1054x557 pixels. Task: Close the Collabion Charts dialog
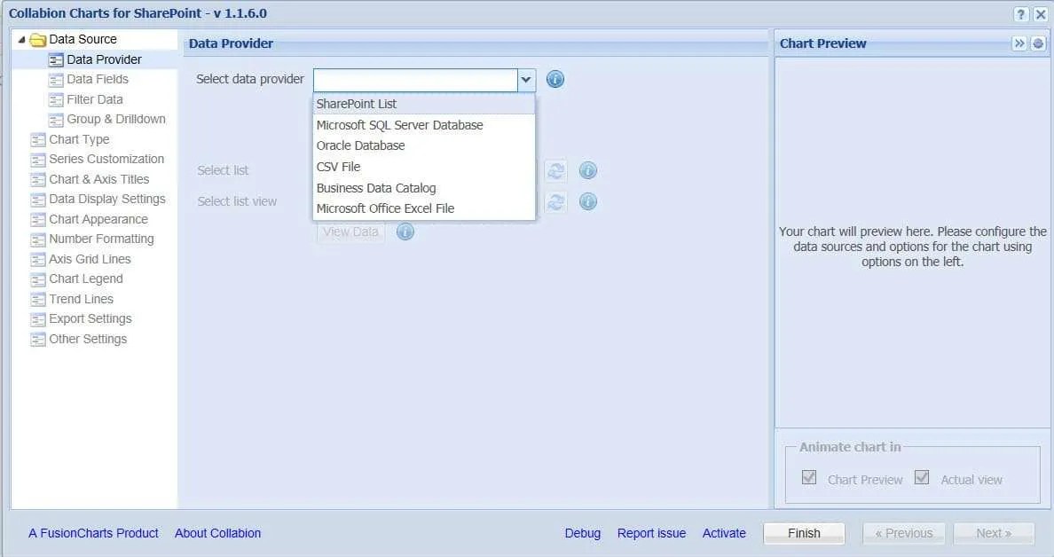pos(1040,14)
